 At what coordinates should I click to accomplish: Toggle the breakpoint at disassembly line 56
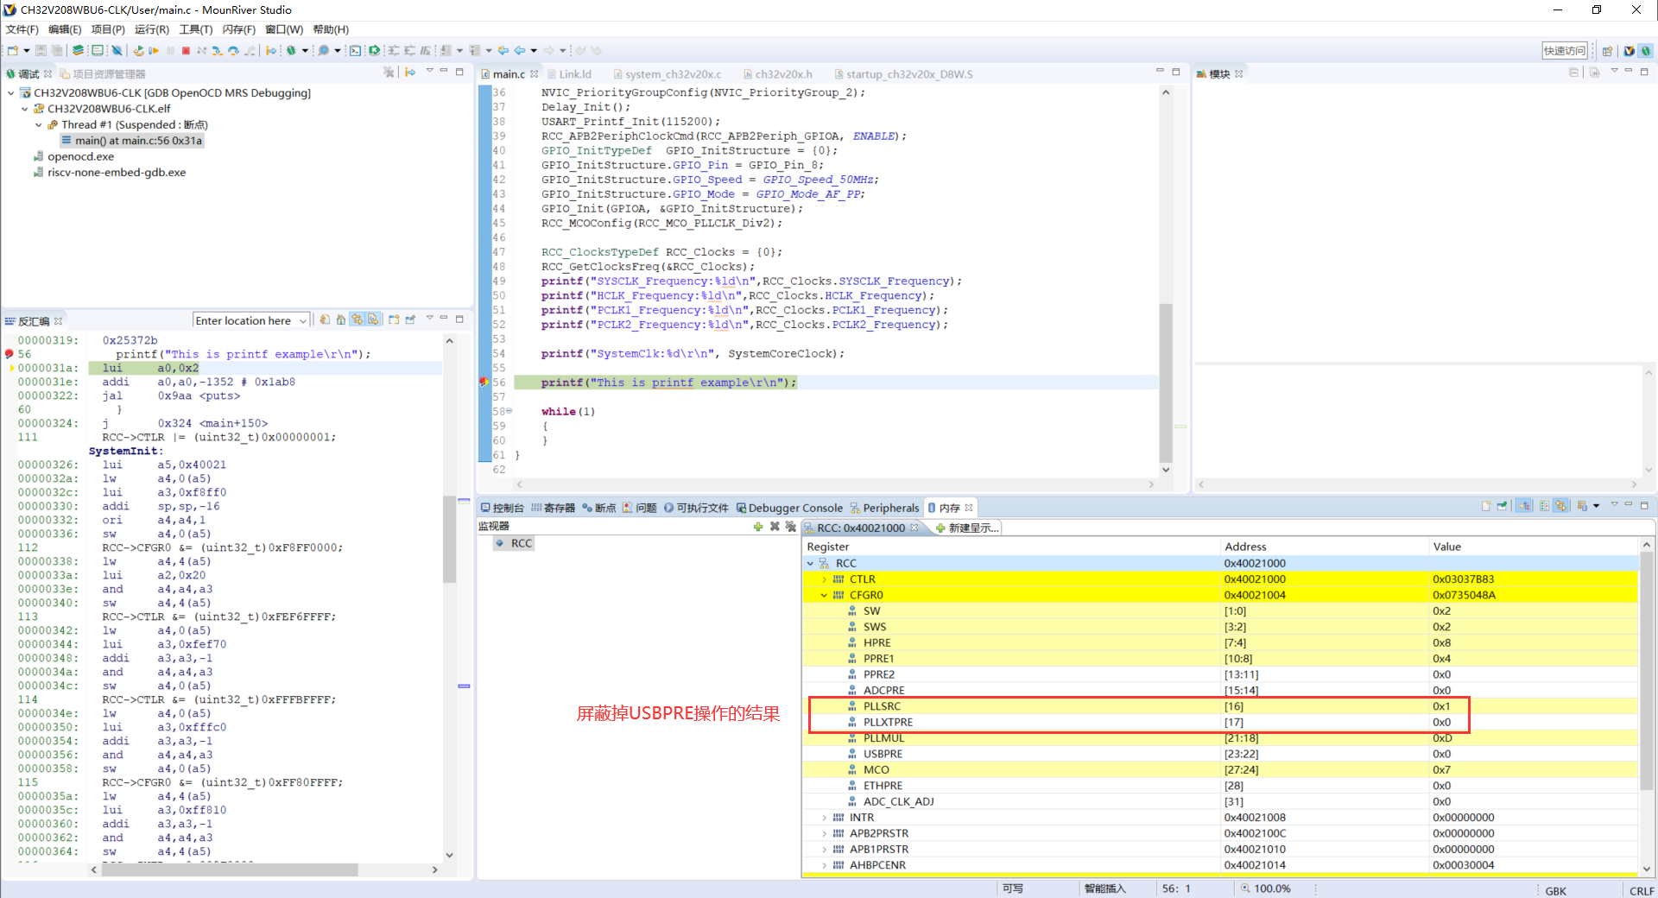9,354
